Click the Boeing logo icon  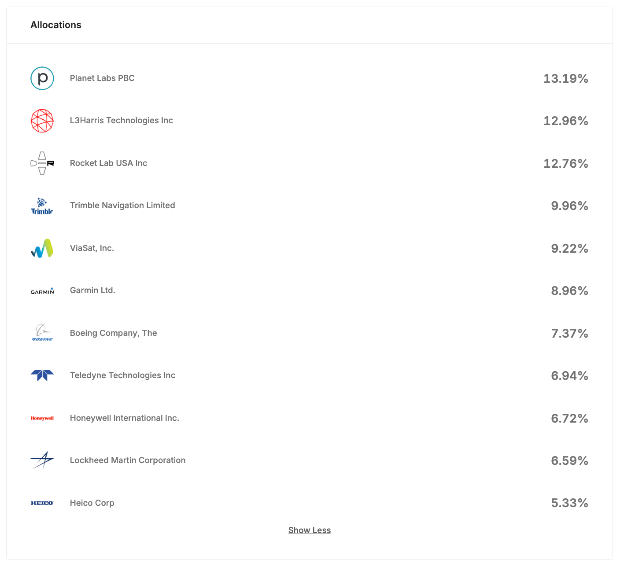click(x=42, y=333)
